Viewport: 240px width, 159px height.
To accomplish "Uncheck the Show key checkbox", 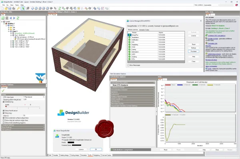I will point(4,113).
